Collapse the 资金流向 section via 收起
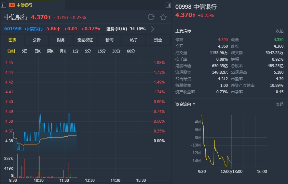Image resolution: width=288 pixels, height=184 pixels. [279, 104]
